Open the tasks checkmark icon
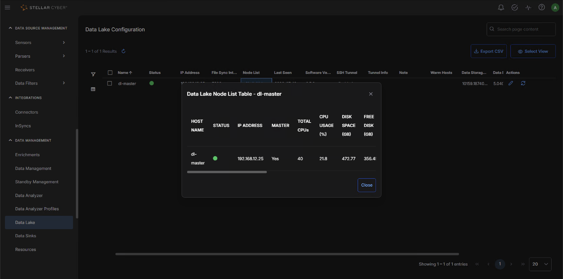This screenshot has height=279, width=563. pos(515,7)
